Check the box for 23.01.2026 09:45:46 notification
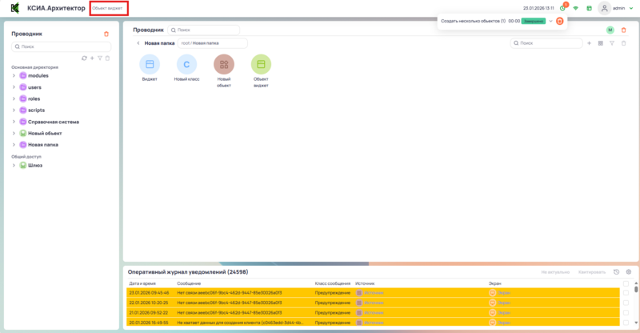The width and height of the screenshot is (640, 333). (626, 293)
